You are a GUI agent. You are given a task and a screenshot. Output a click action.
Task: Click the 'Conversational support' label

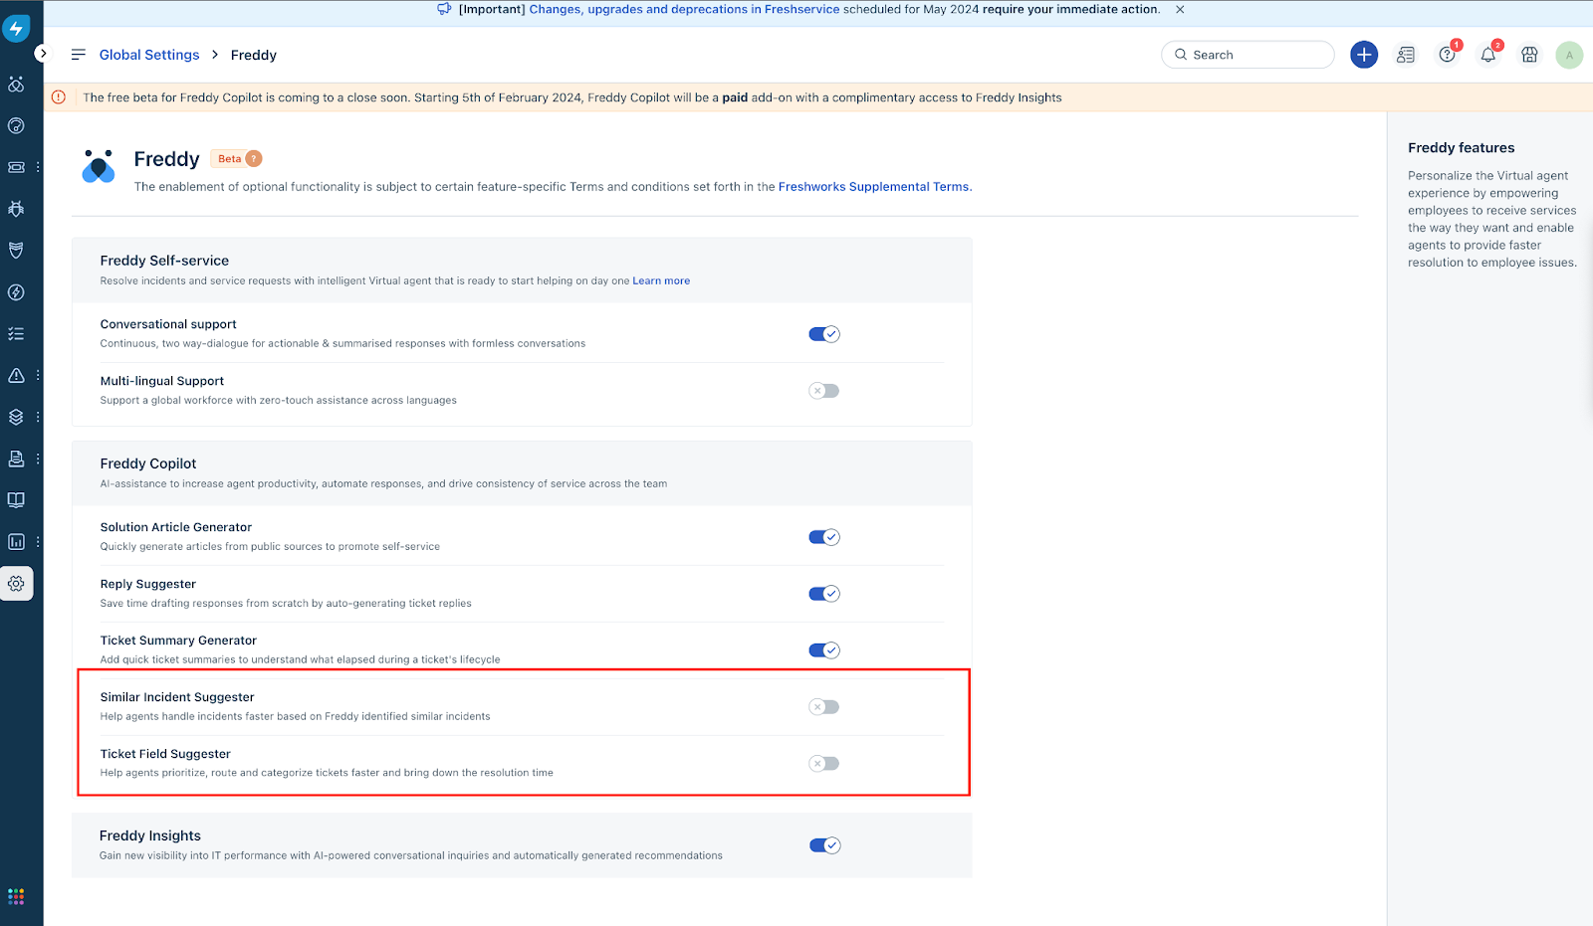[168, 324]
